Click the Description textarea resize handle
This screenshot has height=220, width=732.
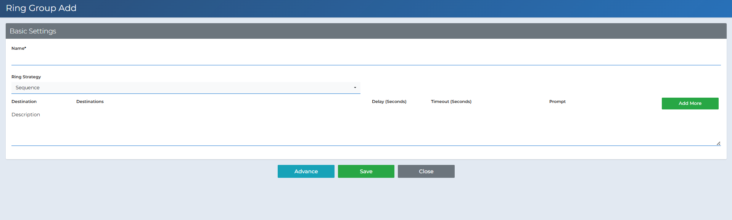[x=718, y=143]
